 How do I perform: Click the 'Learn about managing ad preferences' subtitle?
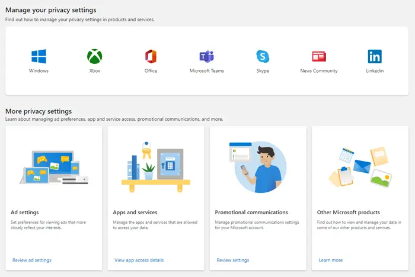114,119
